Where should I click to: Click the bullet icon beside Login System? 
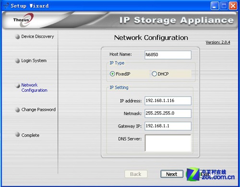[17, 61]
